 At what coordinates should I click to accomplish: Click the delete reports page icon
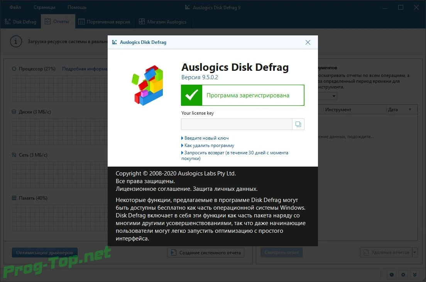tap(366, 252)
